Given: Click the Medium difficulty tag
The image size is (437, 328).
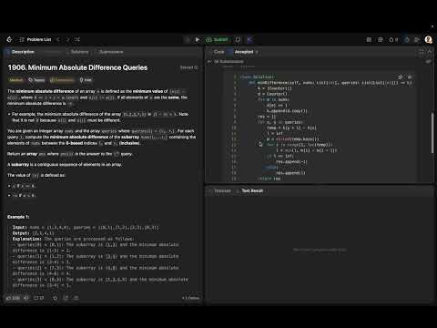Looking at the screenshot, I should (x=15, y=80).
